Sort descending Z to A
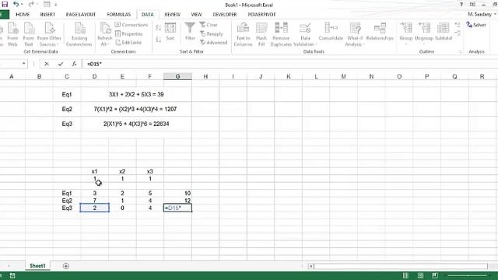Viewport: 498px width, 280px height. click(x=158, y=40)
